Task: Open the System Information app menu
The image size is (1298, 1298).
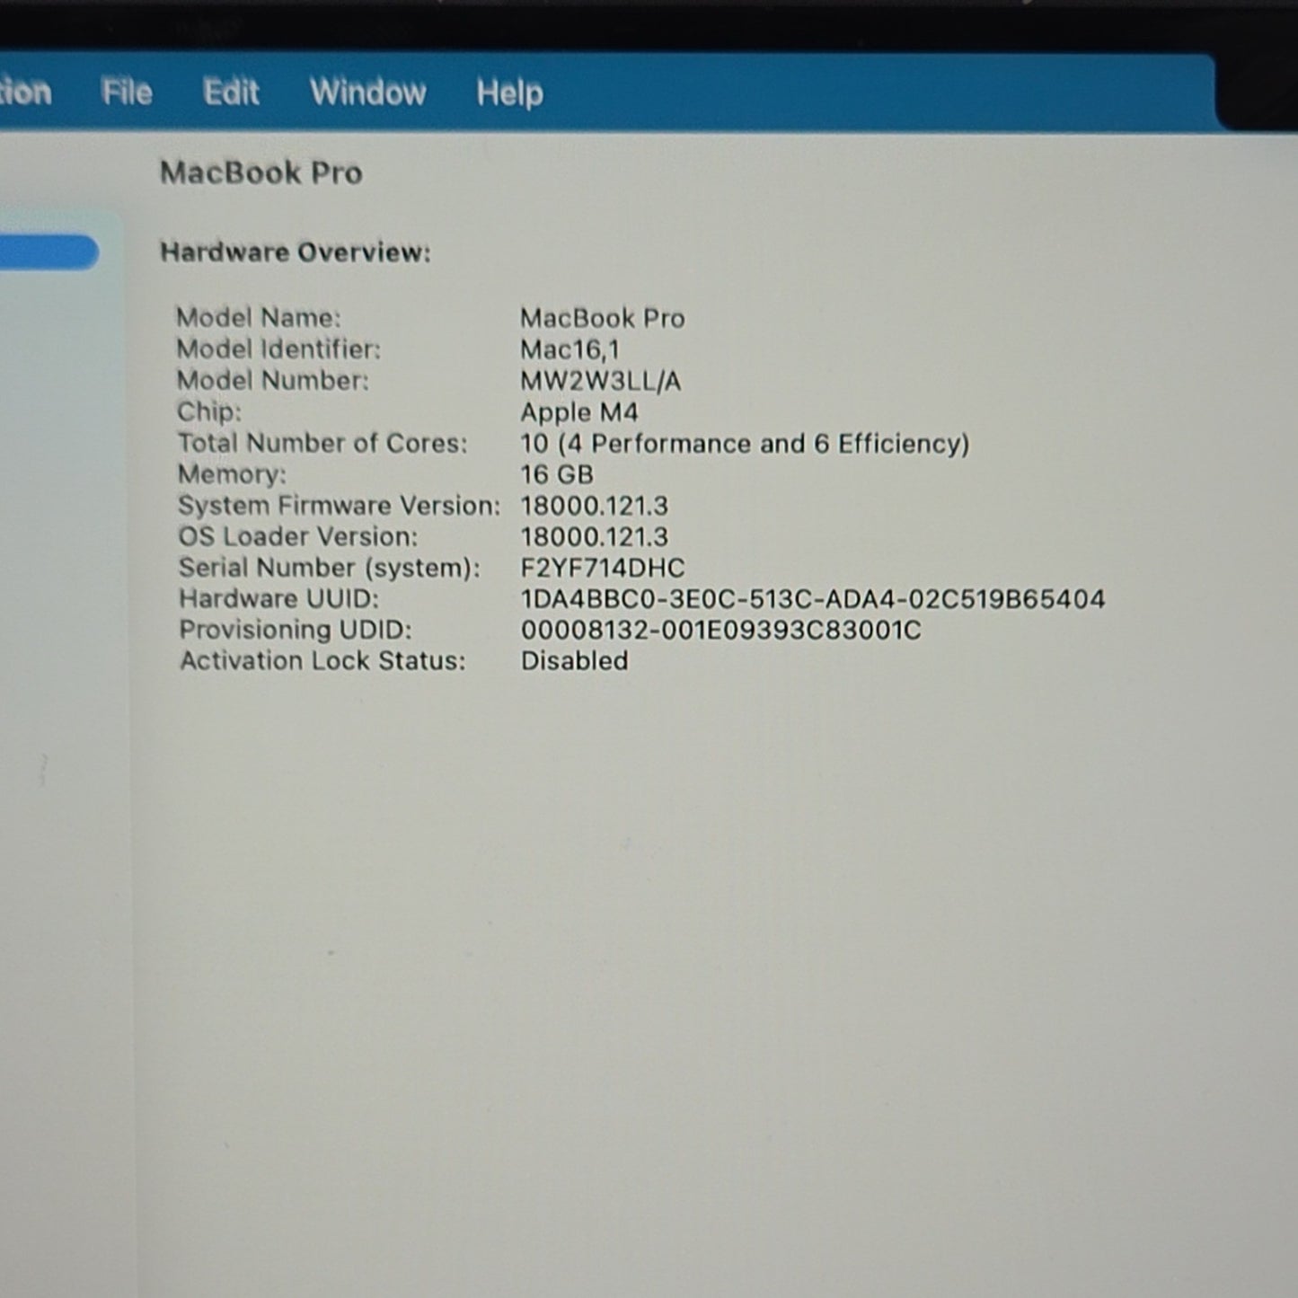Action: pyautogui.click(x=25, y=92)
